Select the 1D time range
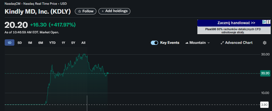The image size is (272, 111). 9,43
